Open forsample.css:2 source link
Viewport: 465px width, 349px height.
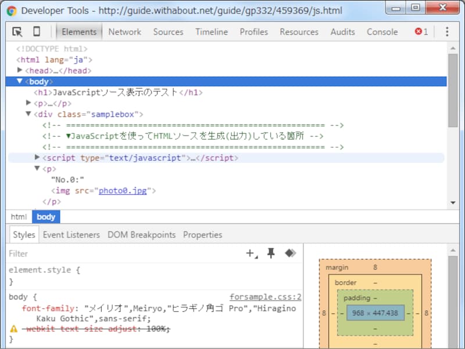click(x=266, y=297)
